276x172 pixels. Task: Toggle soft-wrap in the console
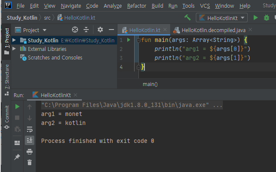point(30,129)
